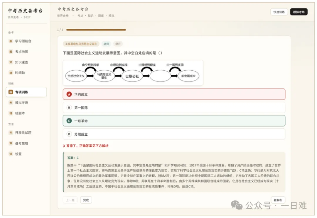Open 开放性试题 in the sidebar
317x218 pixels.
click(26, 133)
